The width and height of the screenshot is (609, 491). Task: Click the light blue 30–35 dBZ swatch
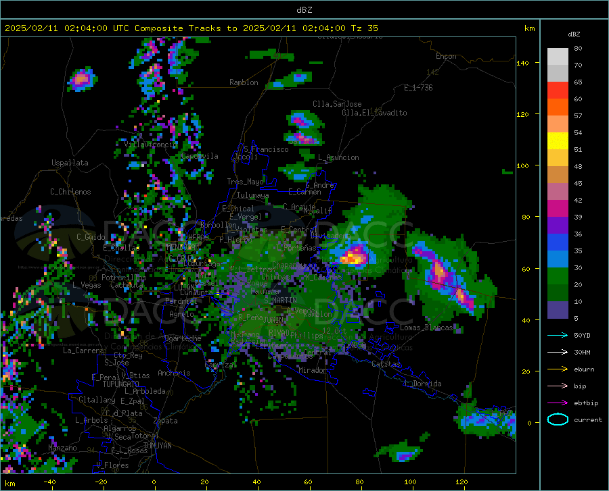558,259
